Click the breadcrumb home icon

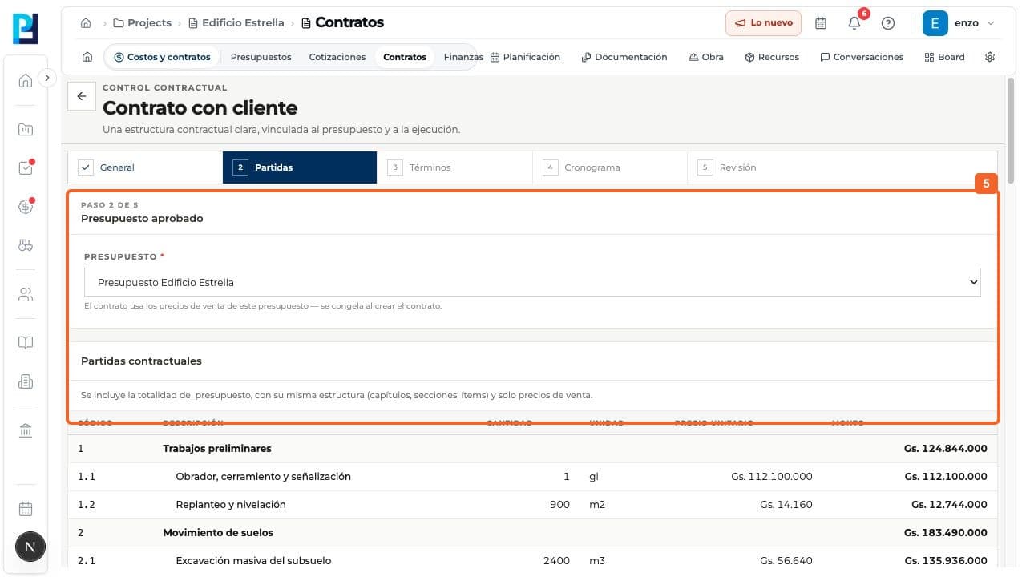[86, 23]
